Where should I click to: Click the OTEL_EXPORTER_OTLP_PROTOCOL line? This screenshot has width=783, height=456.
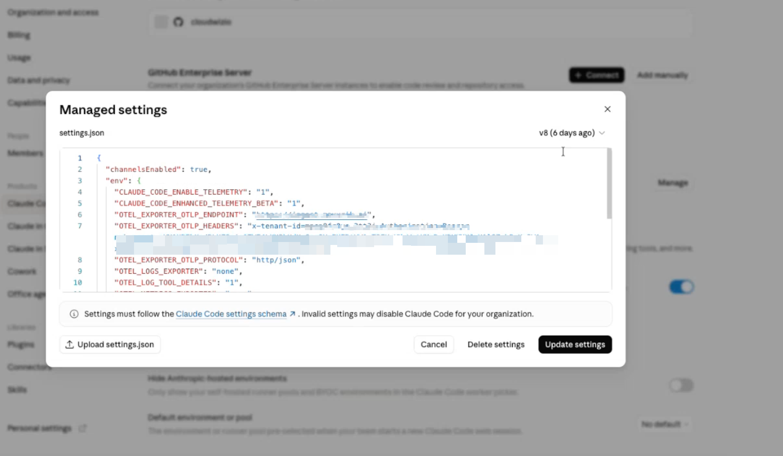pyautogui.click(x=210, y=260)
